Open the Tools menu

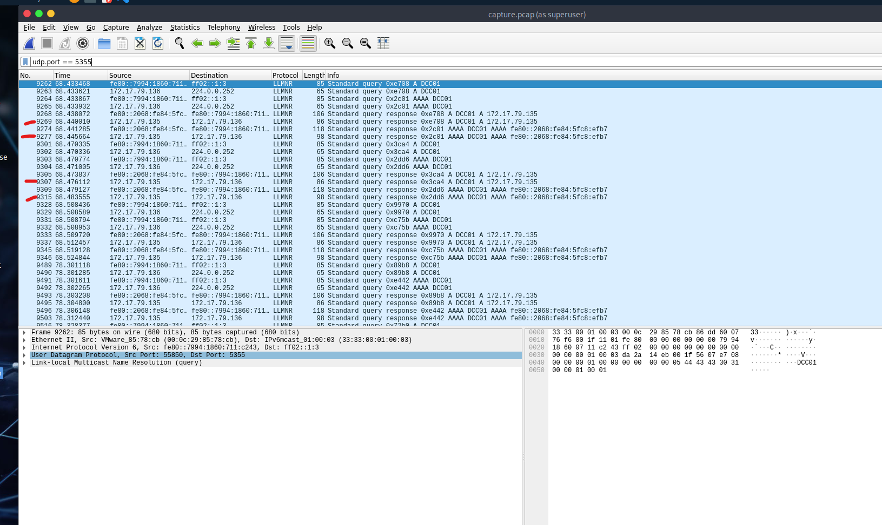click(291, 28)
